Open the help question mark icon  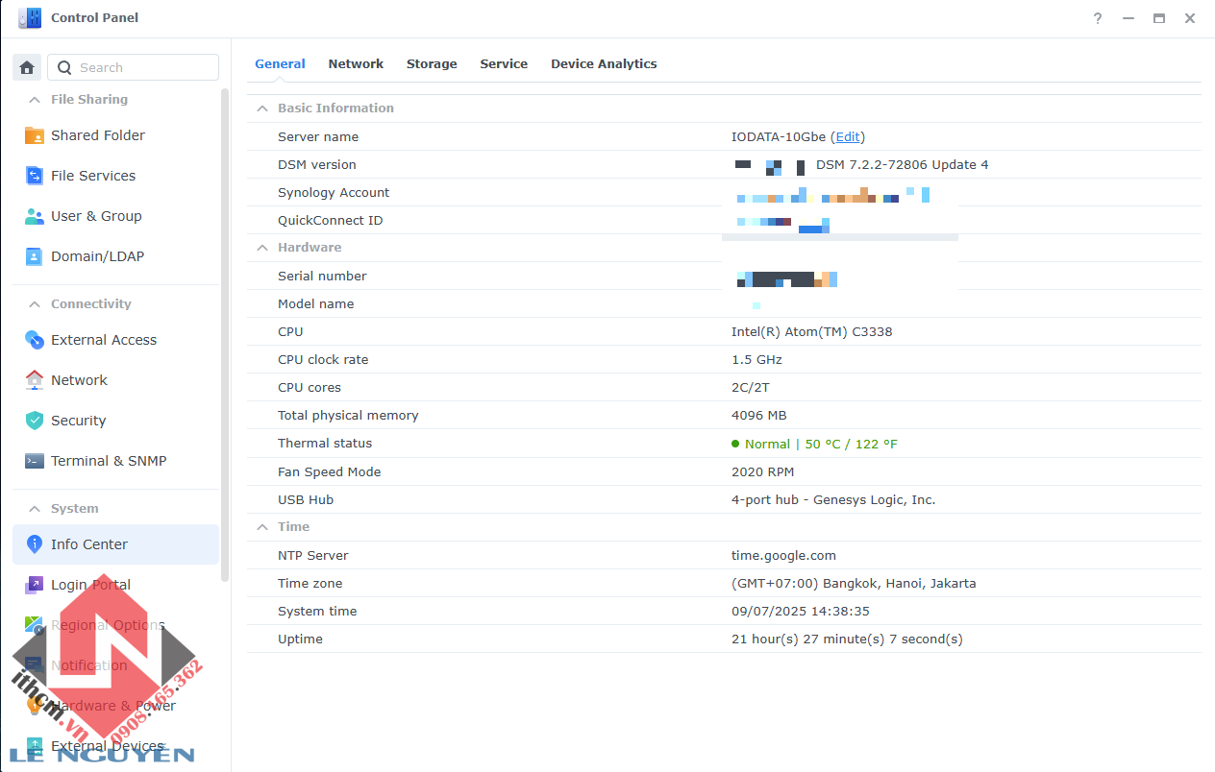pos(1098,18)
